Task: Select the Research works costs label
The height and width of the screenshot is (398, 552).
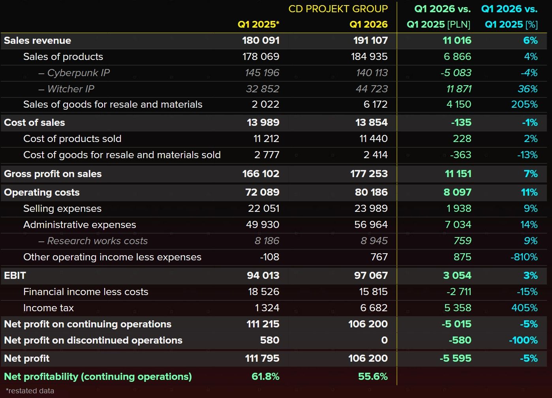Action: pyautogui.click(x=93, y=241)
